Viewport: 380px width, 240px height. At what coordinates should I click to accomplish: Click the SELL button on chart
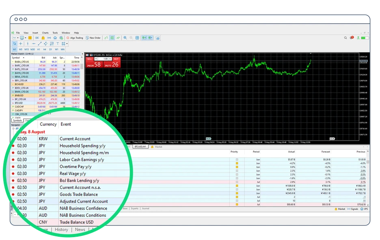(90, 59)
